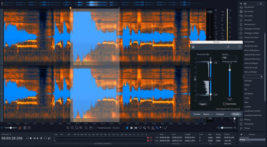267x147 pixels.
Task: Collapse the History panel arrow
Action: pos(241,134)
